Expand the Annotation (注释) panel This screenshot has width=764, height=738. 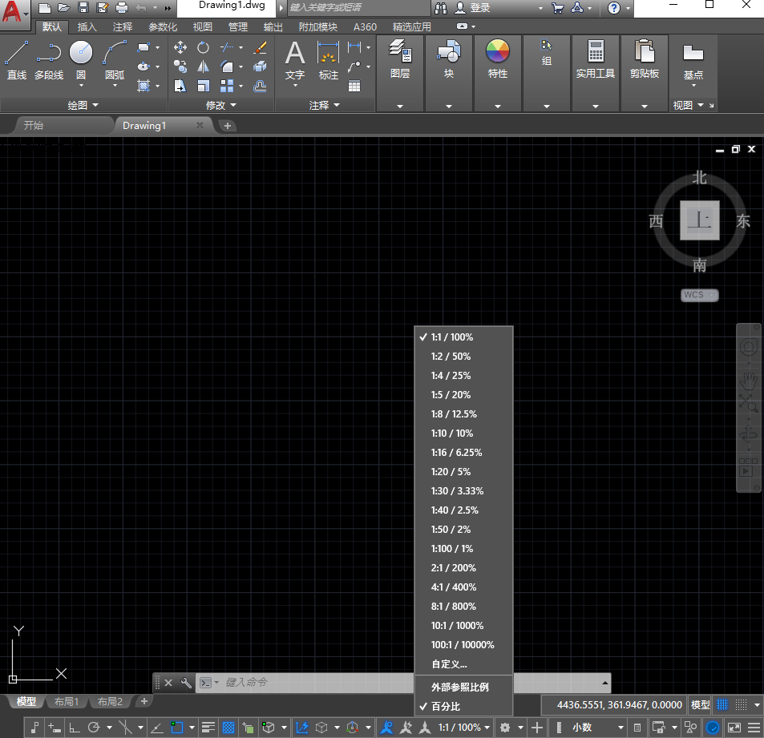(x=325, y=105)
